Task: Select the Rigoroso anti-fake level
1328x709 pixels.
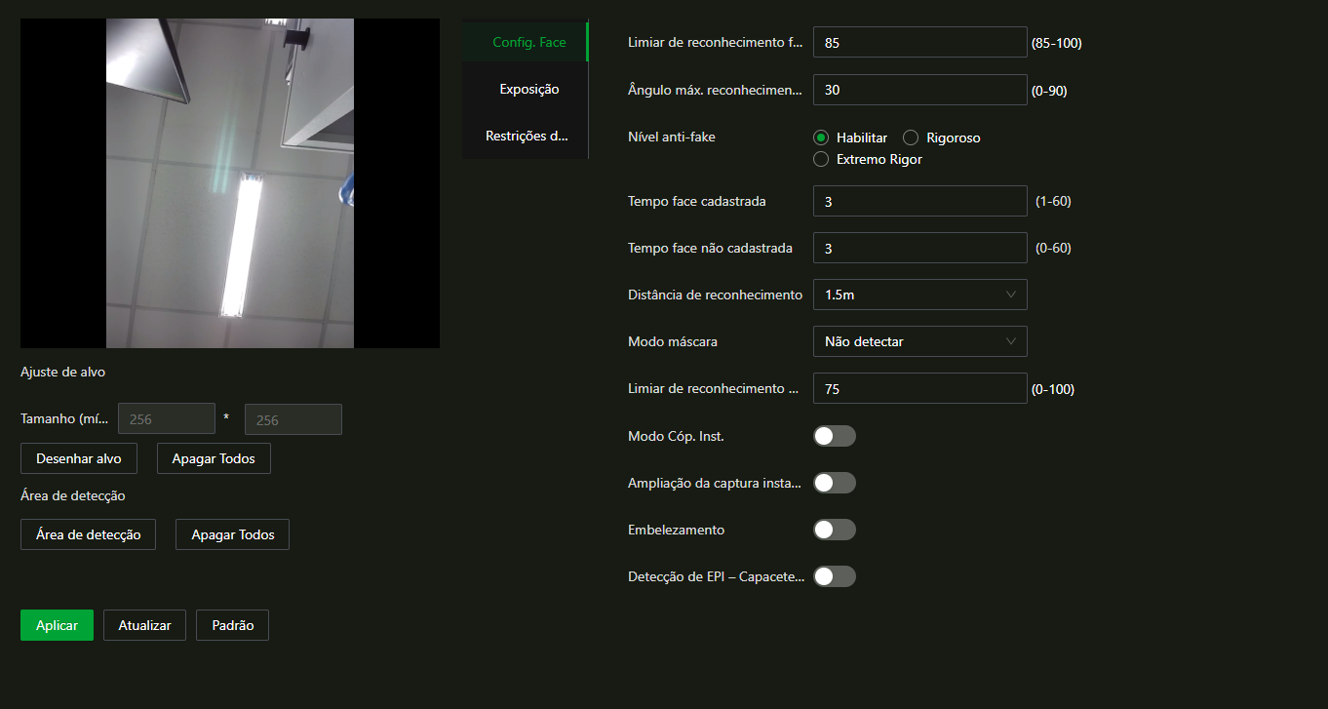Action: click(911, 138)
